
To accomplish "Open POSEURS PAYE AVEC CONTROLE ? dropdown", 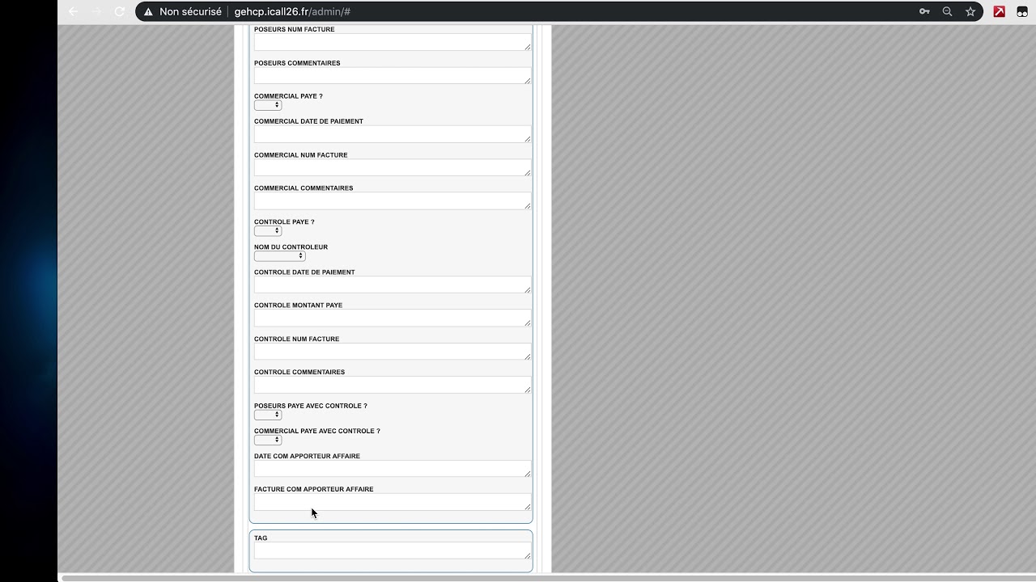I will [x=268, y=415].
